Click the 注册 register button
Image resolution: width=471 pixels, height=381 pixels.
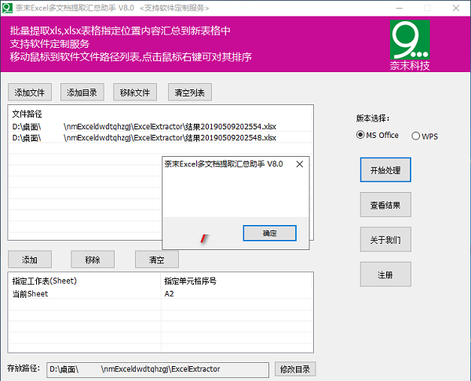pyautogui.click(x=385, y=274)
